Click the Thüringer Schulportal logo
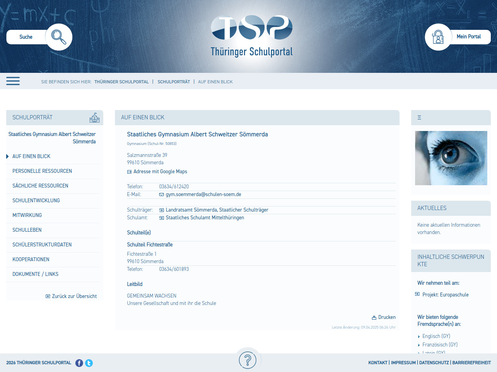The image size is (497, 372). point(252,36)
